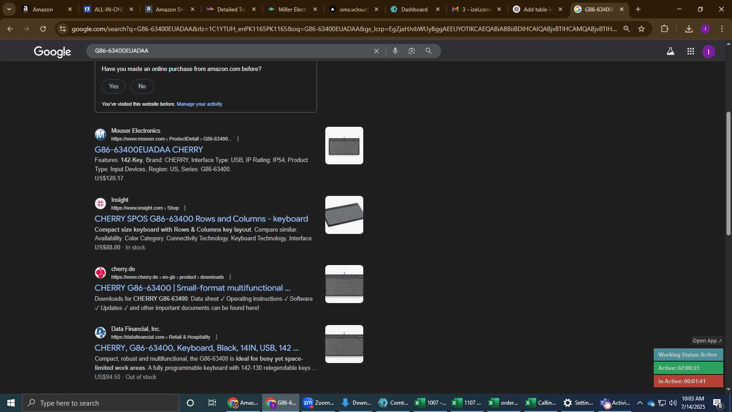Switch to the Add table tab
The height and width of the screenshot is (412, 732).
[x=537, y=9]
